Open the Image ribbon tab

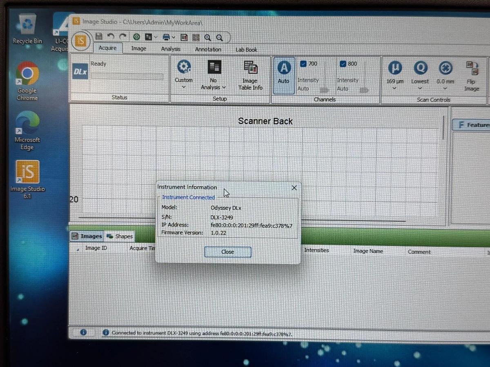[138, 49]
